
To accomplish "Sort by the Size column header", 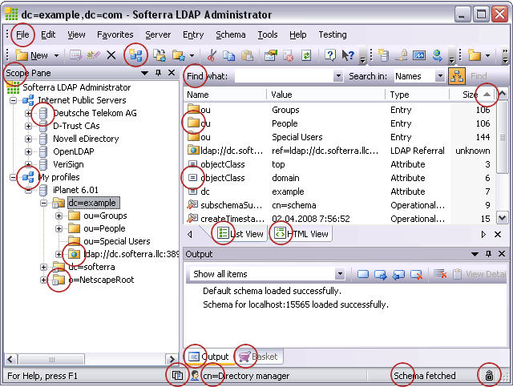I will click(x=473, y=95).
